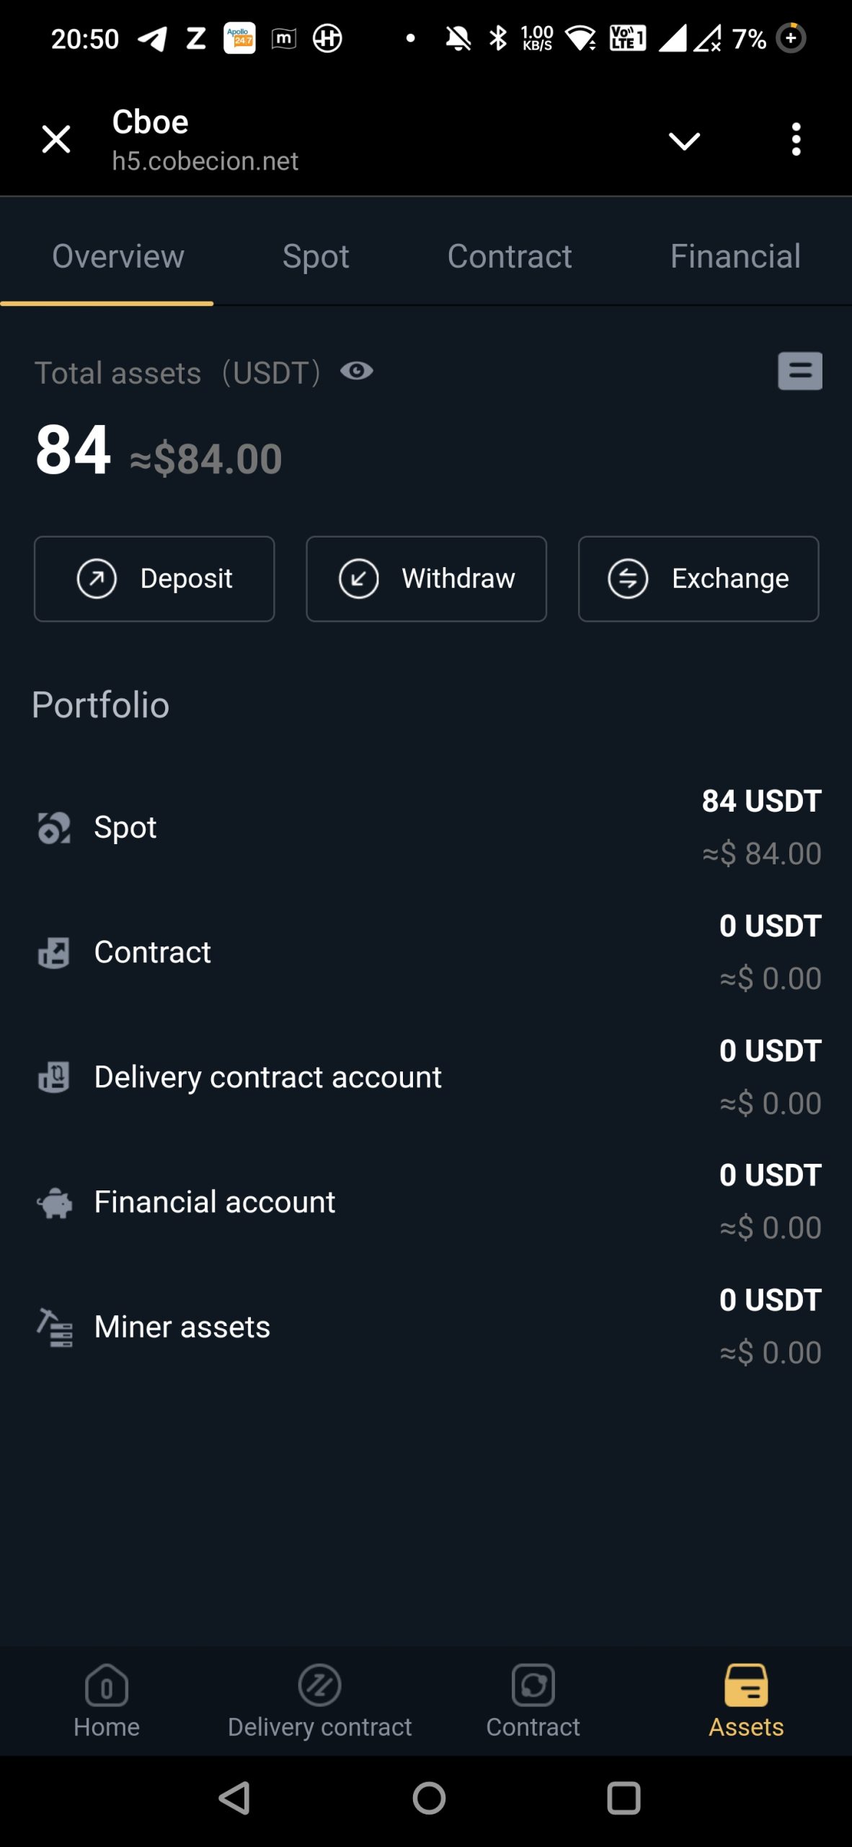Open the Delivery contract account row
Screen dimensions: 852x1847
(425, 1077)
